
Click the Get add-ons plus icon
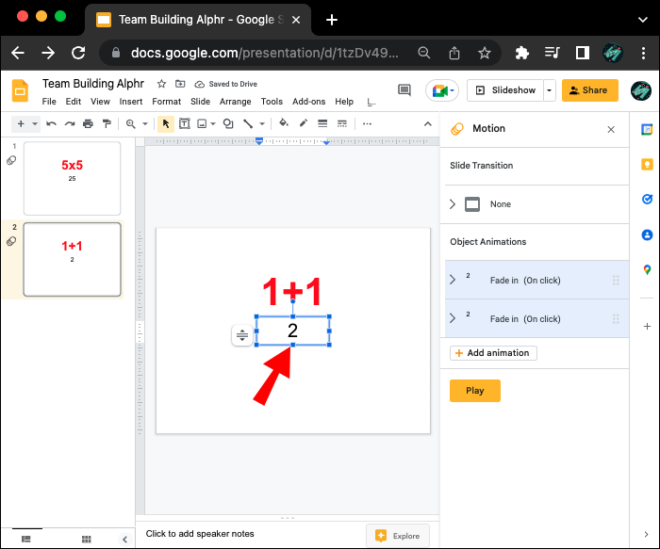coord(647,326)
